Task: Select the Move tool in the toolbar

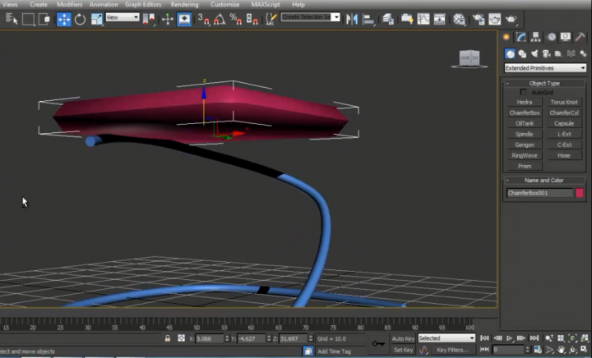Action: (63, 19)
